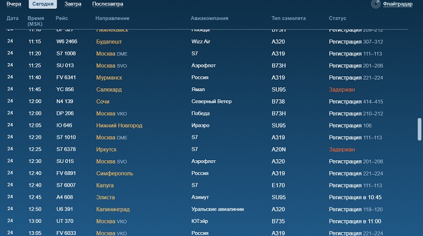
Task: Switch to the Вчера tab
Action: [14, 4]
